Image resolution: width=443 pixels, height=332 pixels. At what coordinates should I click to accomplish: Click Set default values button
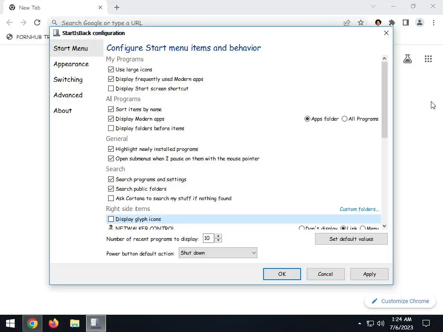pyautogui.click(x=351, y=239)
